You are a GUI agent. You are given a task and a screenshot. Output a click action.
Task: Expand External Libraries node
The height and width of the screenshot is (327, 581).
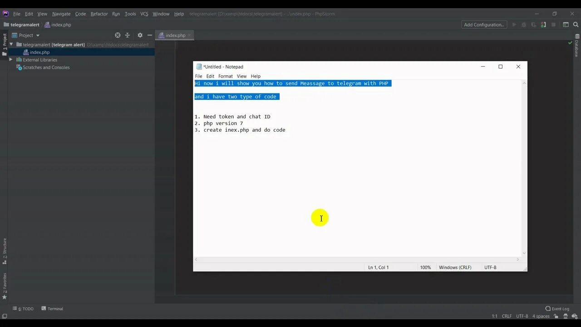[x=11, y=59]
